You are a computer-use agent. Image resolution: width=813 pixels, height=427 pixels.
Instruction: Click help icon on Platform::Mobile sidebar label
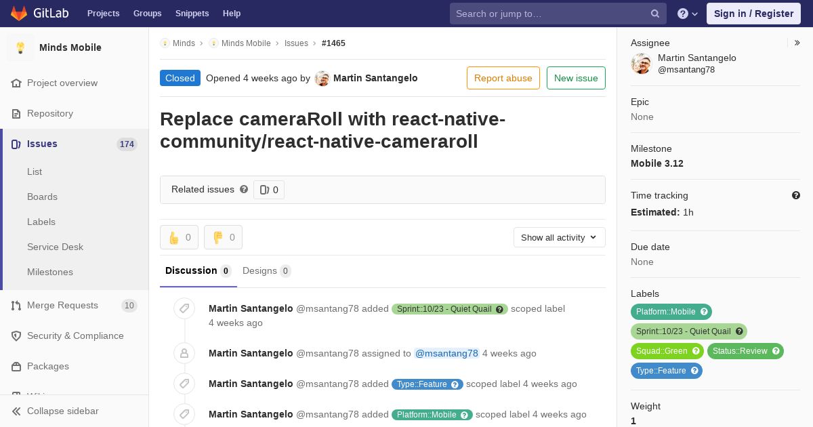coord(704,312)
